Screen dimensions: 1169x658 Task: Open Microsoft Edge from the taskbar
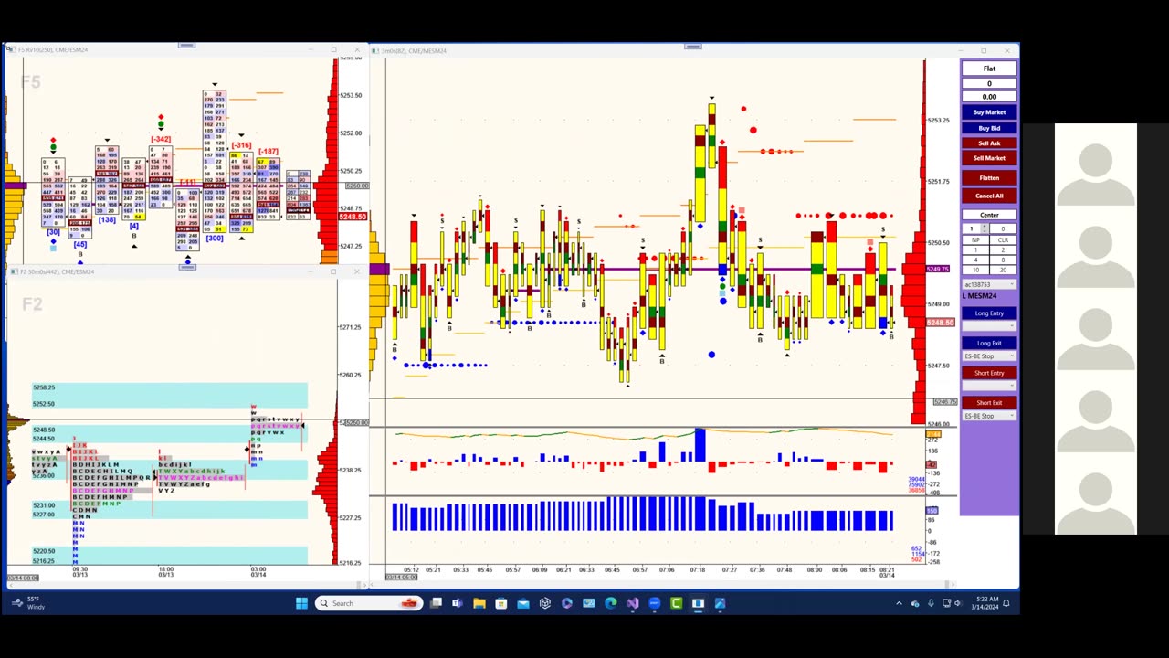[611, 603]
